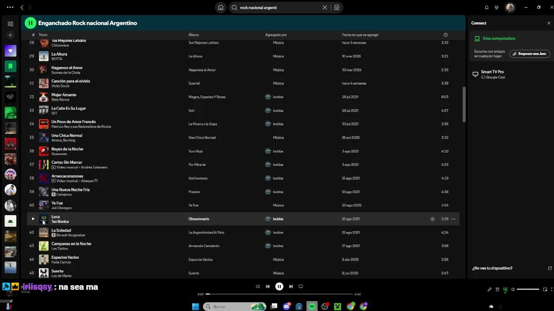Pause playlist with green header button
Image resolution: width=554 pixels, height=311 pixels.
(x=30, y=23)
